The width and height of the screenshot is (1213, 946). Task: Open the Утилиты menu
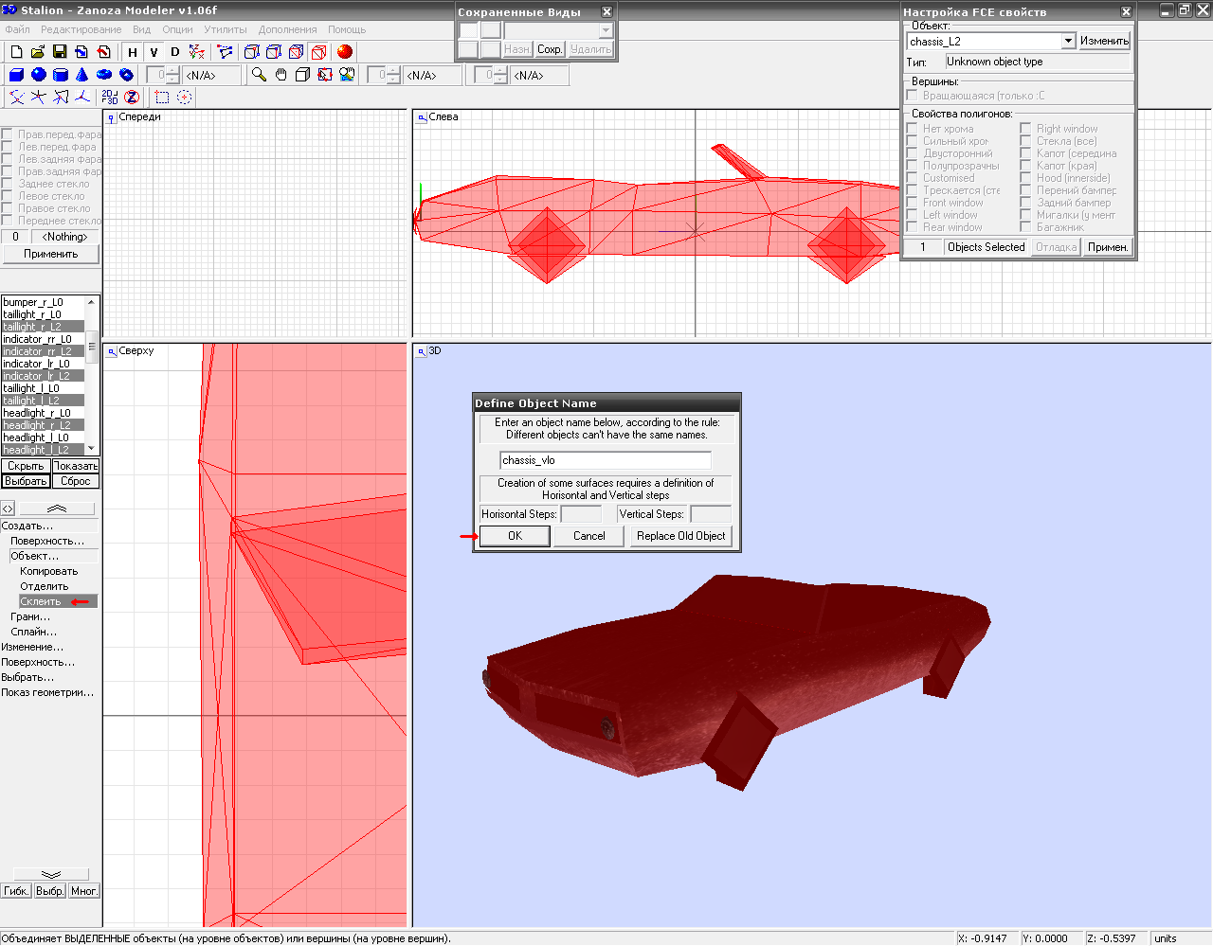(226, 29)
